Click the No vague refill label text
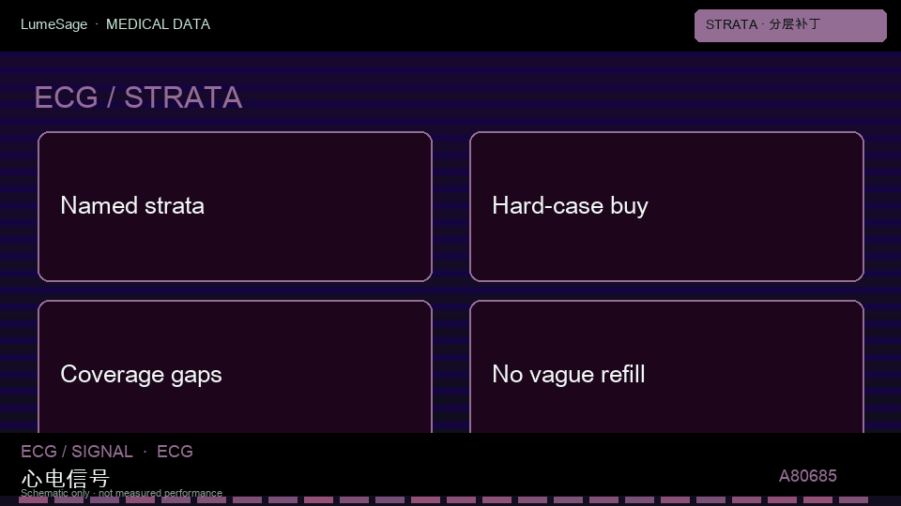Image resolution: width=901 pixels, height=506 pixels. click(569, 375)
